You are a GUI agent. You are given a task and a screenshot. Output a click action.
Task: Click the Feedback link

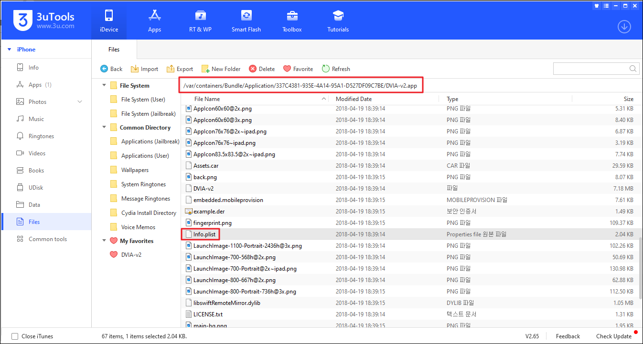pos(568,336)
